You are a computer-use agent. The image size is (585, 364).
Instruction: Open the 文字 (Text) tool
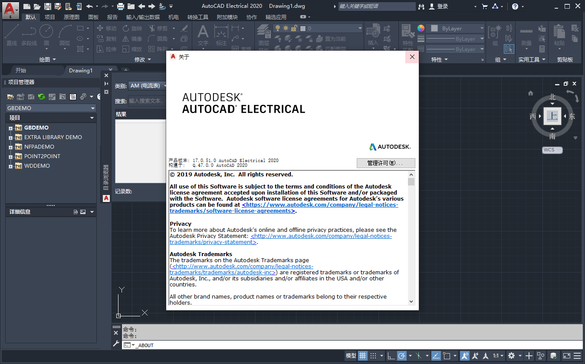coord(203,35)
